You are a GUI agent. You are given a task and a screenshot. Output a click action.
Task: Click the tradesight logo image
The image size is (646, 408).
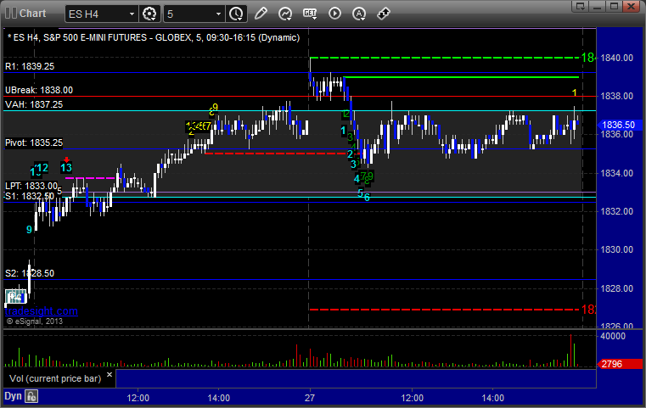(15, 296)
